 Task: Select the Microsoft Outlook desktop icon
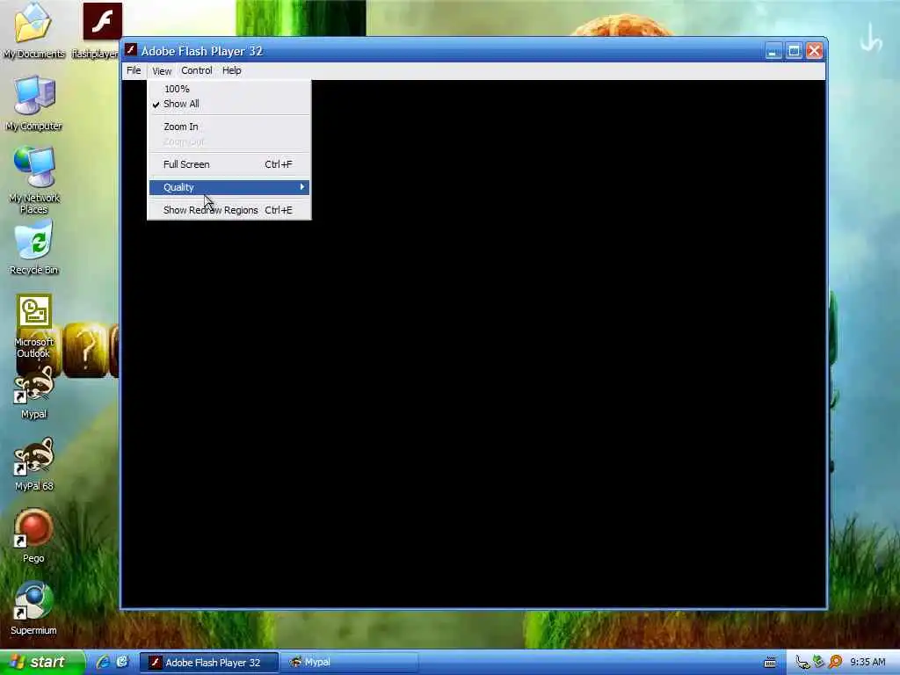click(x=34, y=327)
